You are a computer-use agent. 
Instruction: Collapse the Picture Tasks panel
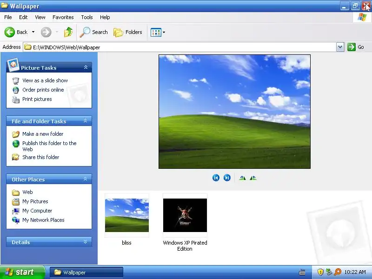click(86, 67)
